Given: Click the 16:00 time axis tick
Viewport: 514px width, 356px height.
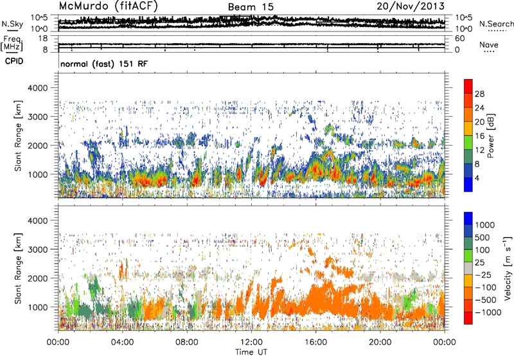Looking at the screenshot, I should point(315,343).
